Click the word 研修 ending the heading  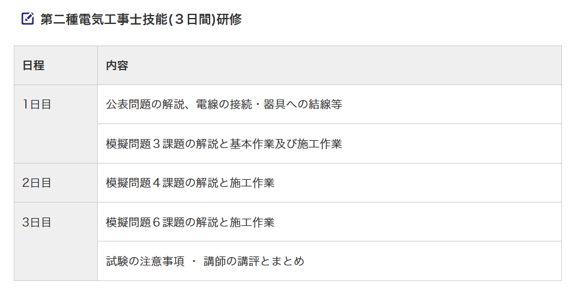[x=229, y=19]
